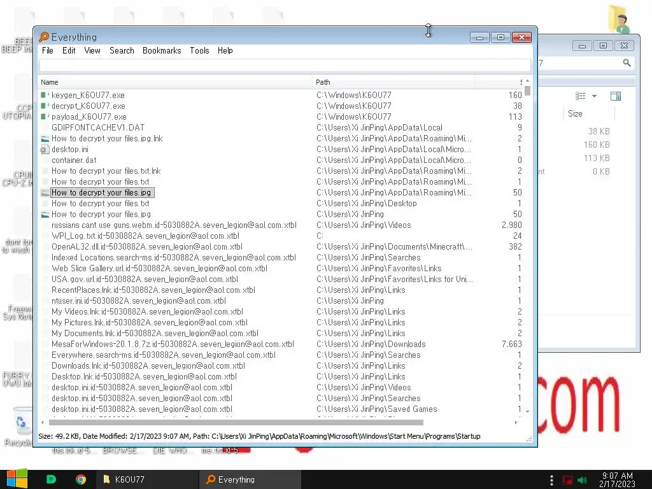The image size is (652, 489).
Task: Select How to decrypt your files.txt.lnk
Action: pos(106,171)
